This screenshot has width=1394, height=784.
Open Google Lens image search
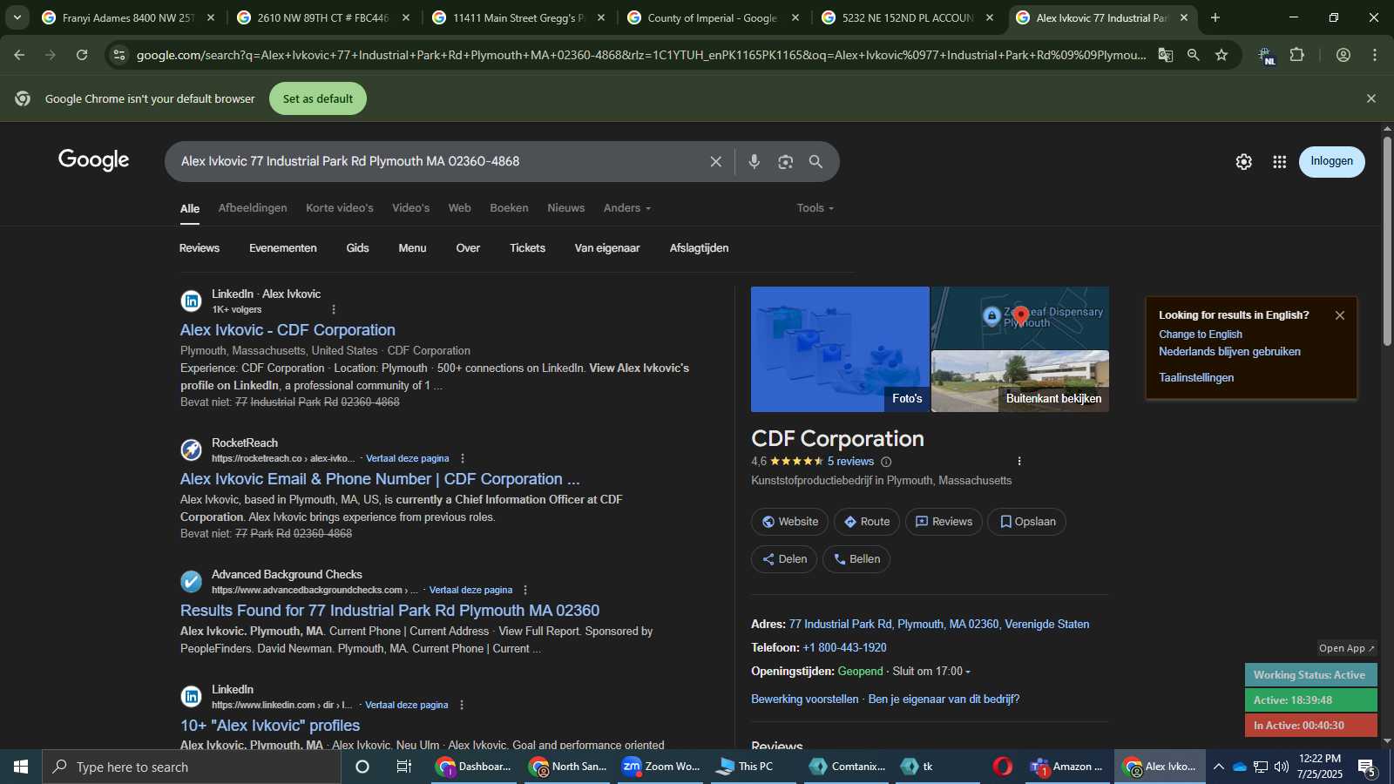786,162
